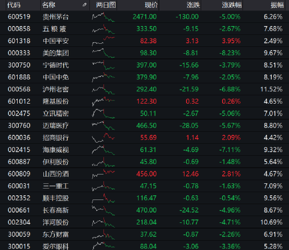Select the 海康威视 price 61.31
Screen dimensions: 289x250
[148, 150]
